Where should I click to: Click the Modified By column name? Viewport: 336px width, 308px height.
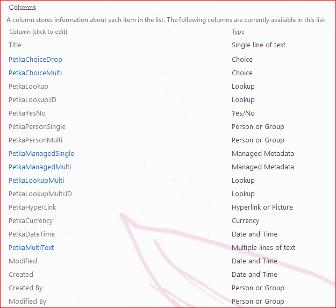(27, 302)
